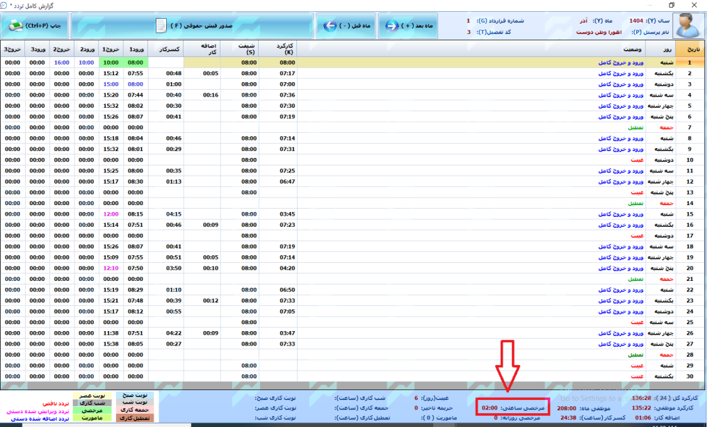Click the year value 1404 field

click(636, 21)
